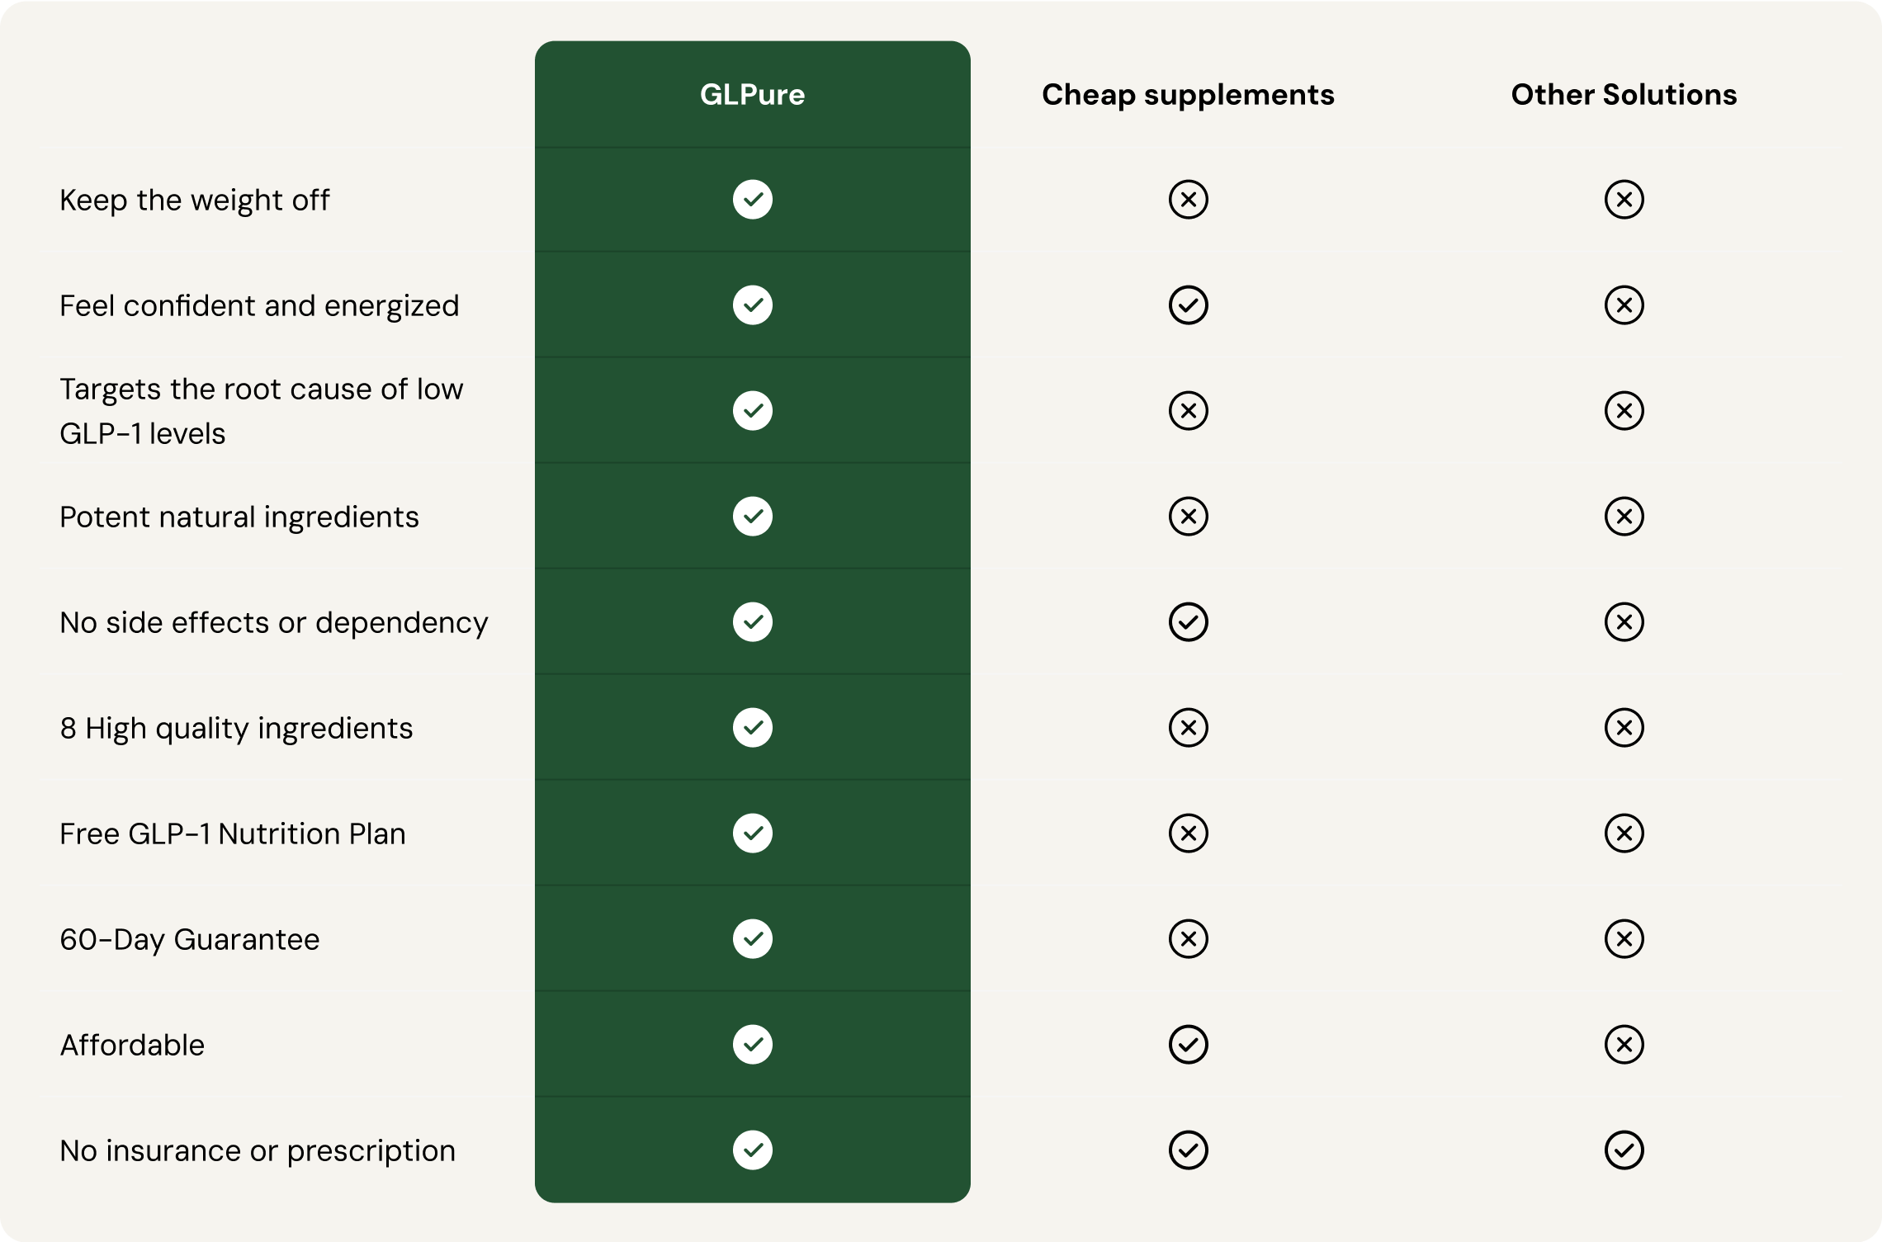Click GLPure checkmark for Potent natural ingredients
Screen dimensions: 1882x1242
[752, 517]
